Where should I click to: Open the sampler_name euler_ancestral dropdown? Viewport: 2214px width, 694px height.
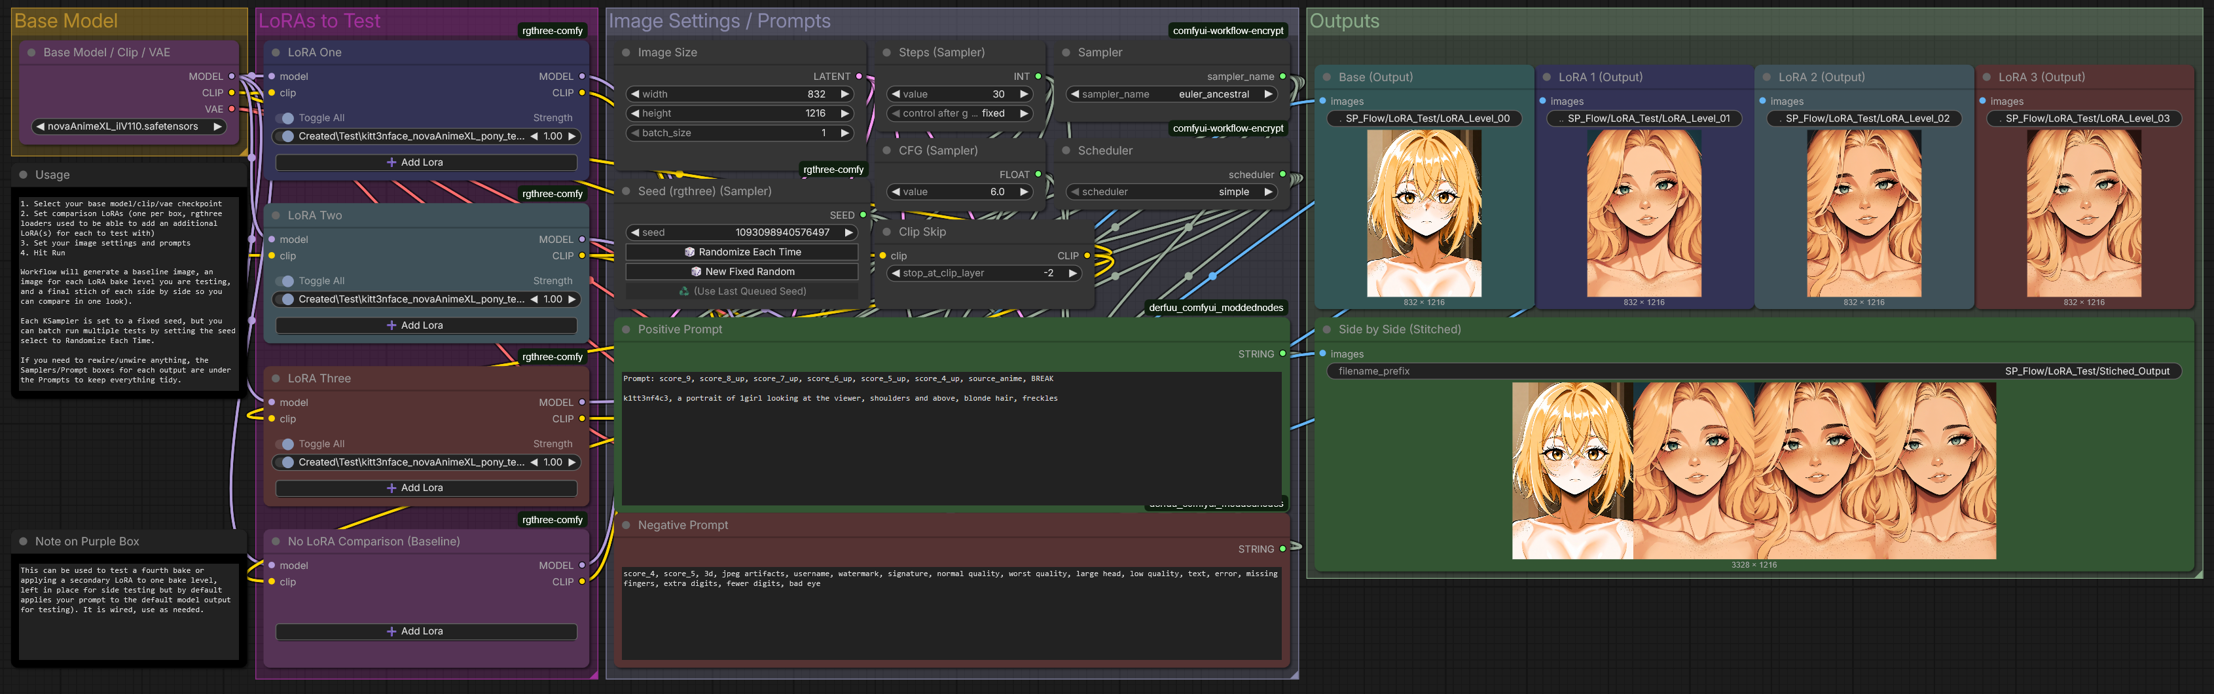(x=1172, y=94)
